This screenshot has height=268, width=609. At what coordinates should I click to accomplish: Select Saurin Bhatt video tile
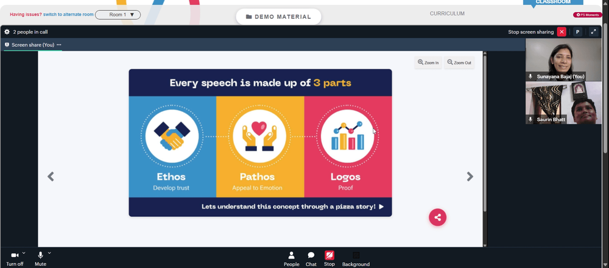(563, 103)
